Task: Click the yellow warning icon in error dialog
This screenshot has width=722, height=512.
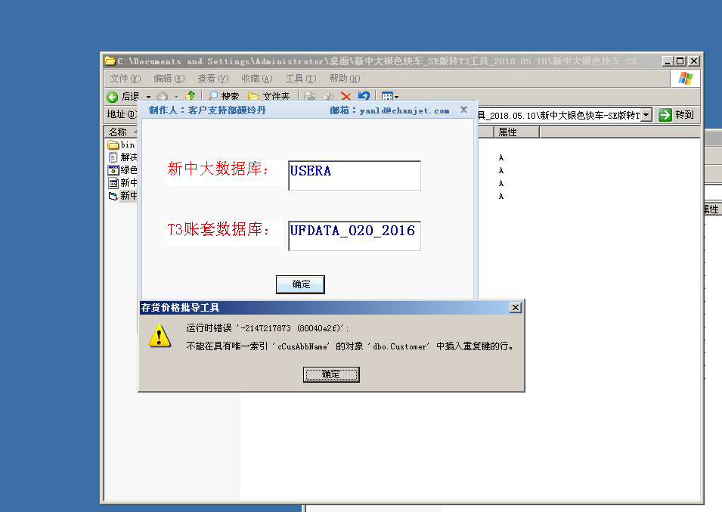Action: tap(160, 336)
